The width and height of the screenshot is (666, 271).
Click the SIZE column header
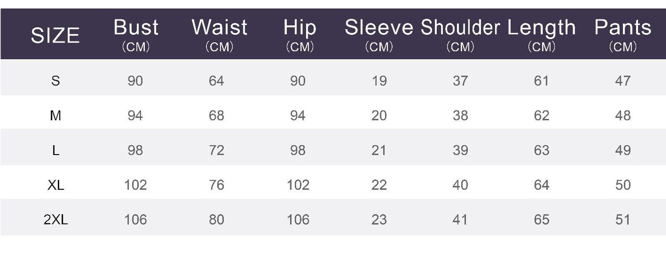(55, 36)
